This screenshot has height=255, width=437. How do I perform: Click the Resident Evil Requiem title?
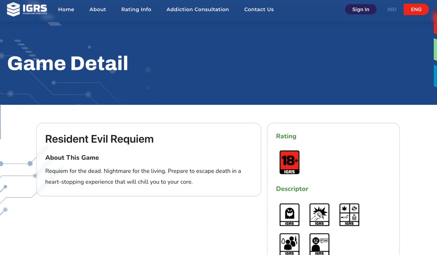99,139
